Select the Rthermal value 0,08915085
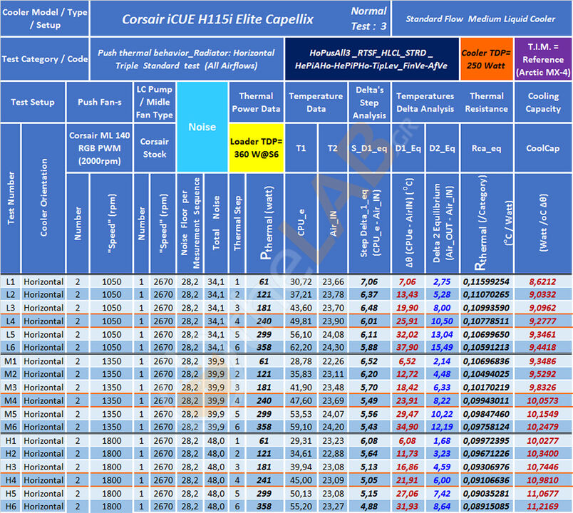The image size is (573, 513). click(486, 507)
